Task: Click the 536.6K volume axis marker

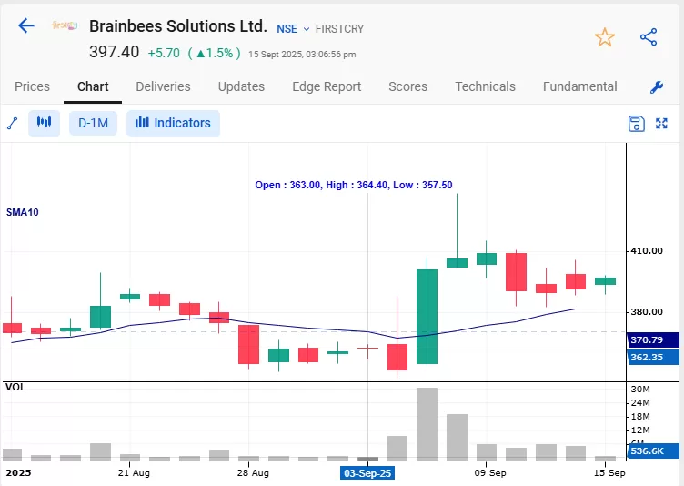Action: point(653,451)
